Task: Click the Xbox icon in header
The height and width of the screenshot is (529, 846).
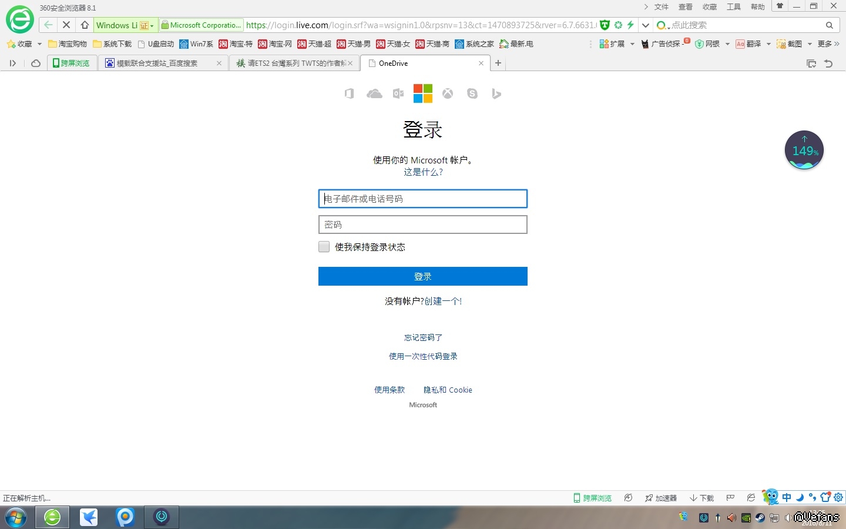Action: coord(448,94)
